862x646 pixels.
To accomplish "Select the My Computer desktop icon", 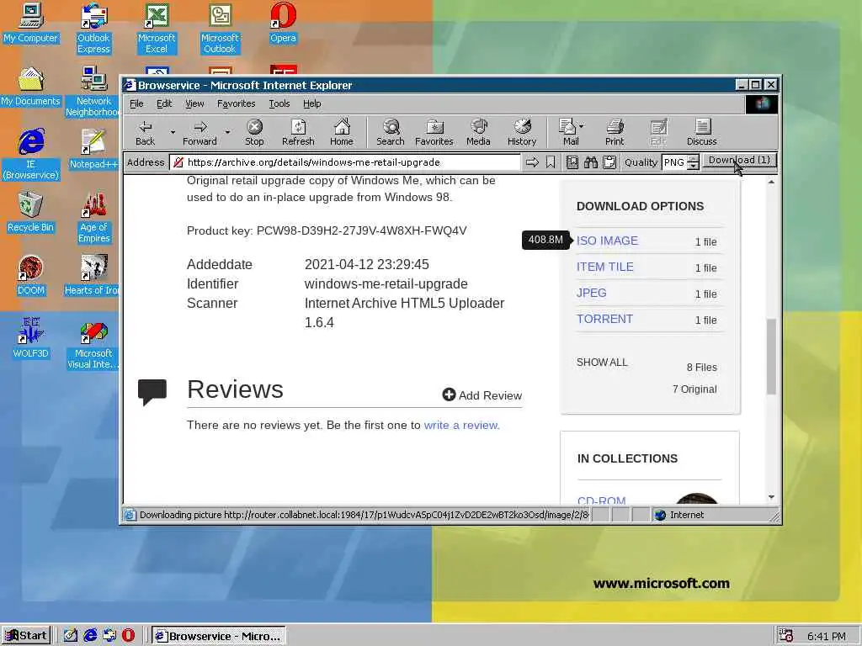I will pyautogui.click(x=31, y=23).
